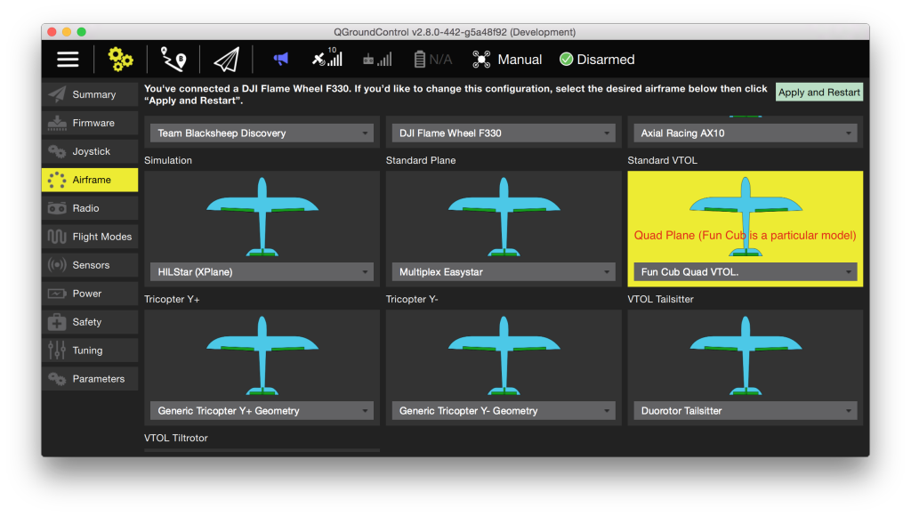
Task: Open the Parameters section
Action: click(x=89, y=378)
